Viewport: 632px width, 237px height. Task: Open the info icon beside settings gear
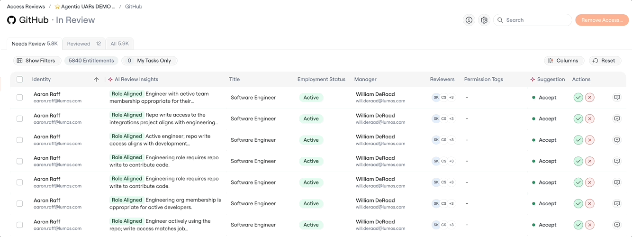(469, 20)
